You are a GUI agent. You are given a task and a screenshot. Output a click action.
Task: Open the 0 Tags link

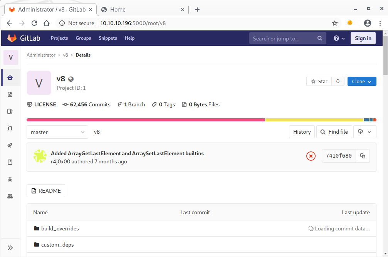[x=163, y=105]
